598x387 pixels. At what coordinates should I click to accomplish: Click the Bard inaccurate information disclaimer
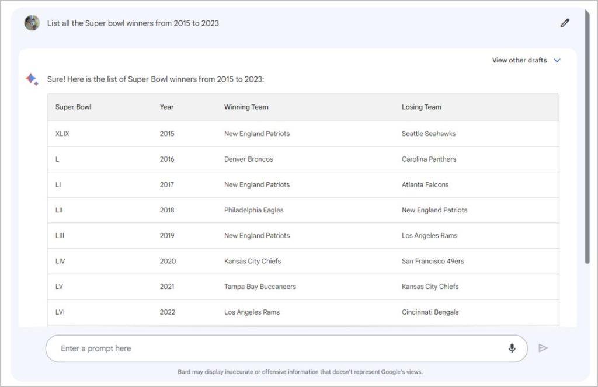coord(300,372)
